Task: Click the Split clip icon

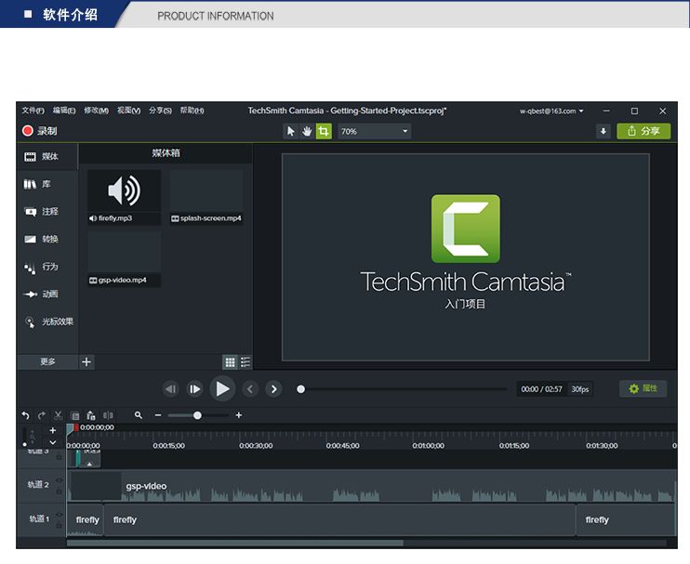Action: pos(108,415)
